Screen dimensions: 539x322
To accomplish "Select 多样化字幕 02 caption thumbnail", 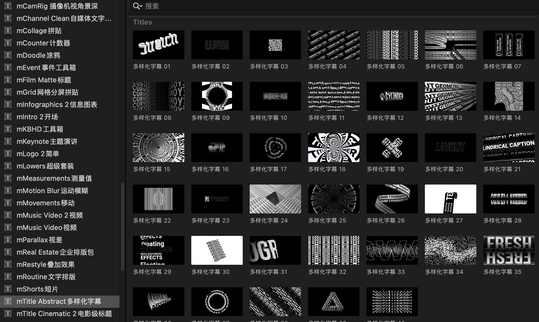I will pos(217,45).
